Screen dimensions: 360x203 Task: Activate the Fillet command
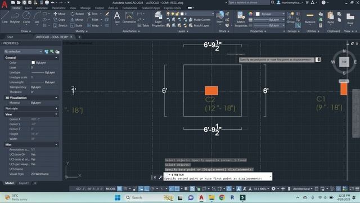pos(93,20)
